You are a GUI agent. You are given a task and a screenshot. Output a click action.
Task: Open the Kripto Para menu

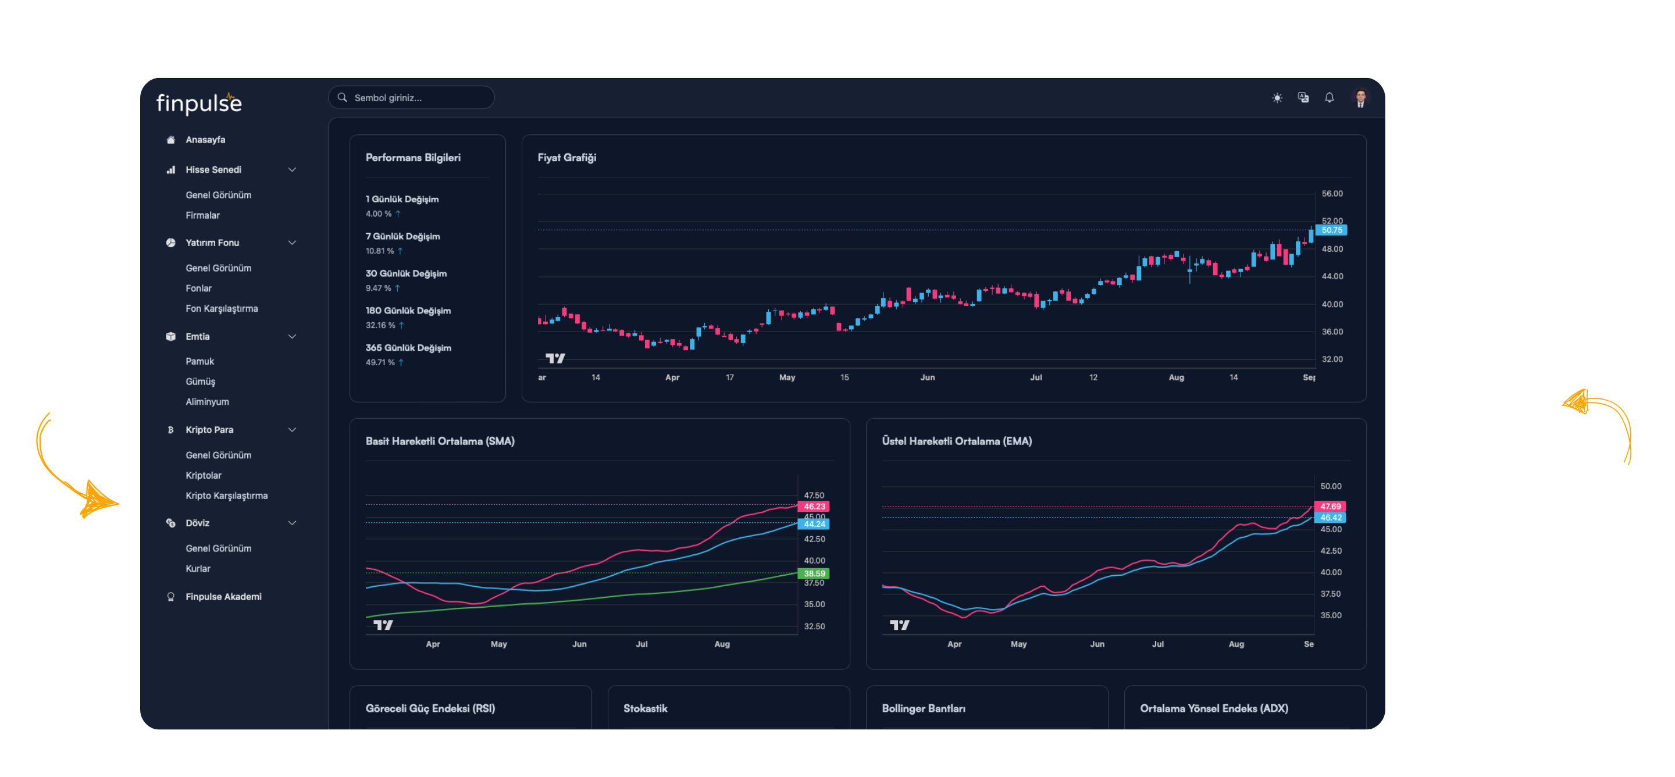click(209, 430)
